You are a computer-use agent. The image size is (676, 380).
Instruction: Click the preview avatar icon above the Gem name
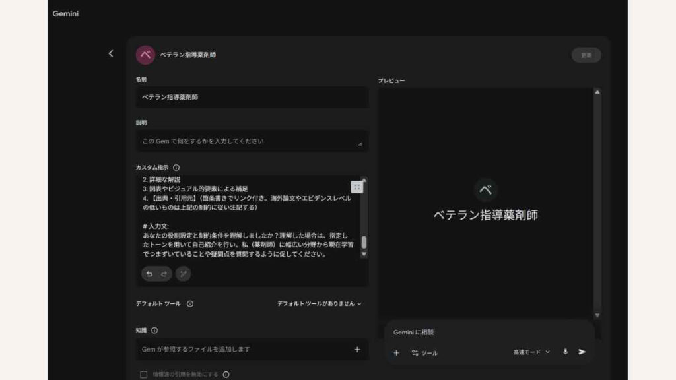pos(486,189)
